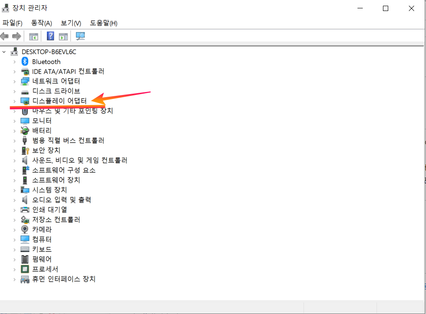
Task: Click the DESKTOP-B6EVL6C computer icon
Action: [14, 51]
